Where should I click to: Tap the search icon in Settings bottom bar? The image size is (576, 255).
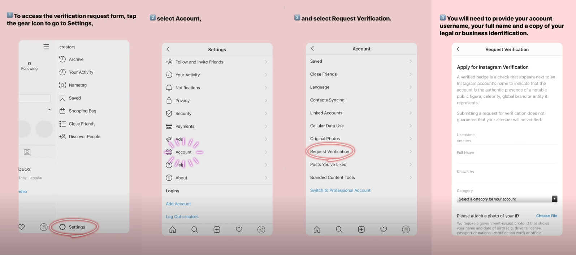tap(195, 229)
